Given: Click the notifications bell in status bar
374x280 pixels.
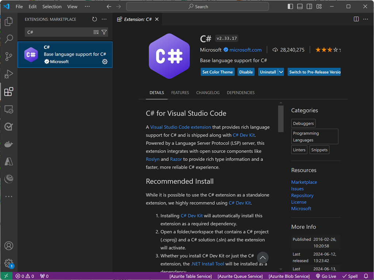Looking at the screenshot, I should [x=366, y=276].
